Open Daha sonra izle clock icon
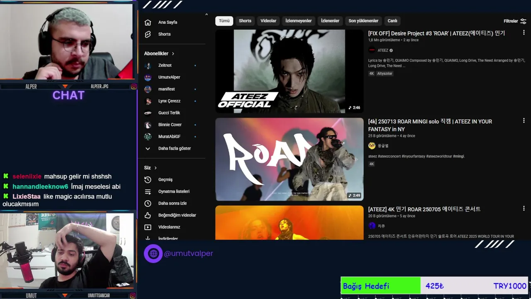This screenshot has height=299, width=531. point(148,203)
